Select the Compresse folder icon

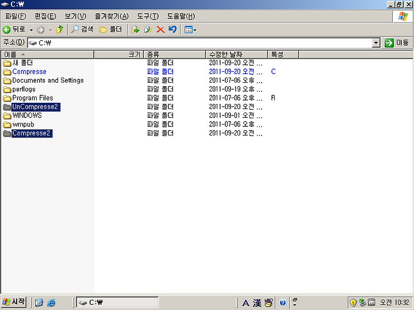7,72
